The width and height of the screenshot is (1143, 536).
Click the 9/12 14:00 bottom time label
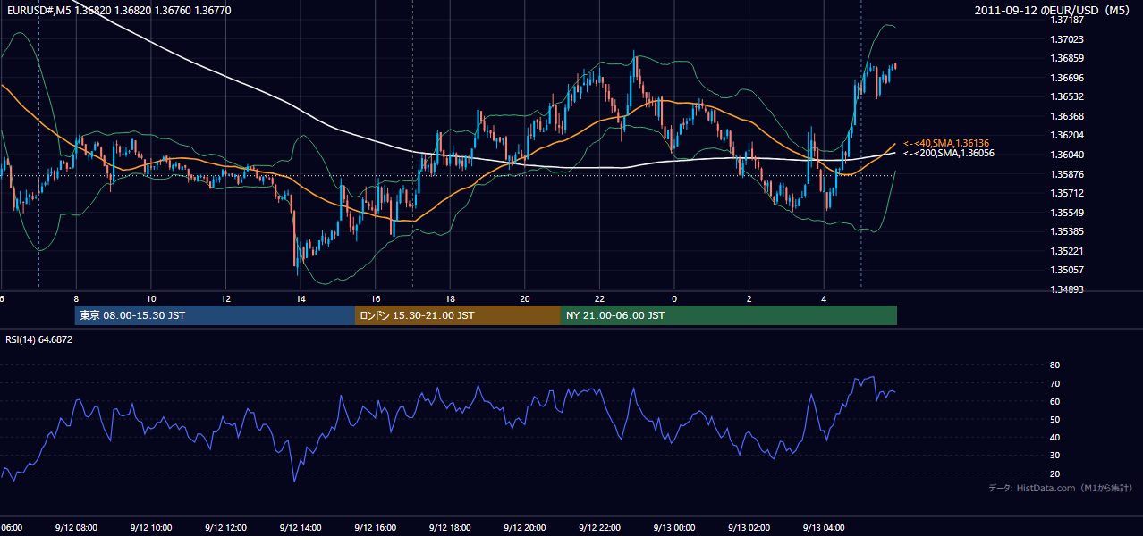pyautogui.click(x=300, y=528)
